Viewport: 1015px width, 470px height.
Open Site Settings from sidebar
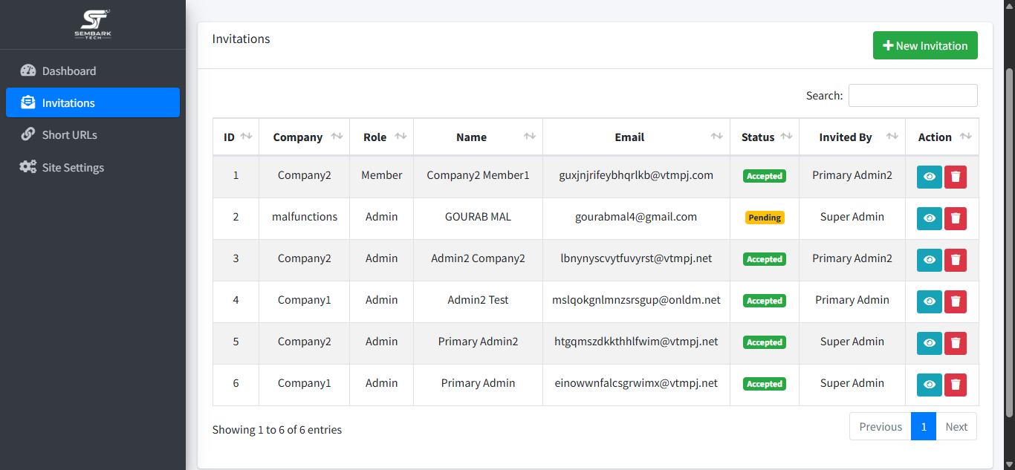[93, 167]
